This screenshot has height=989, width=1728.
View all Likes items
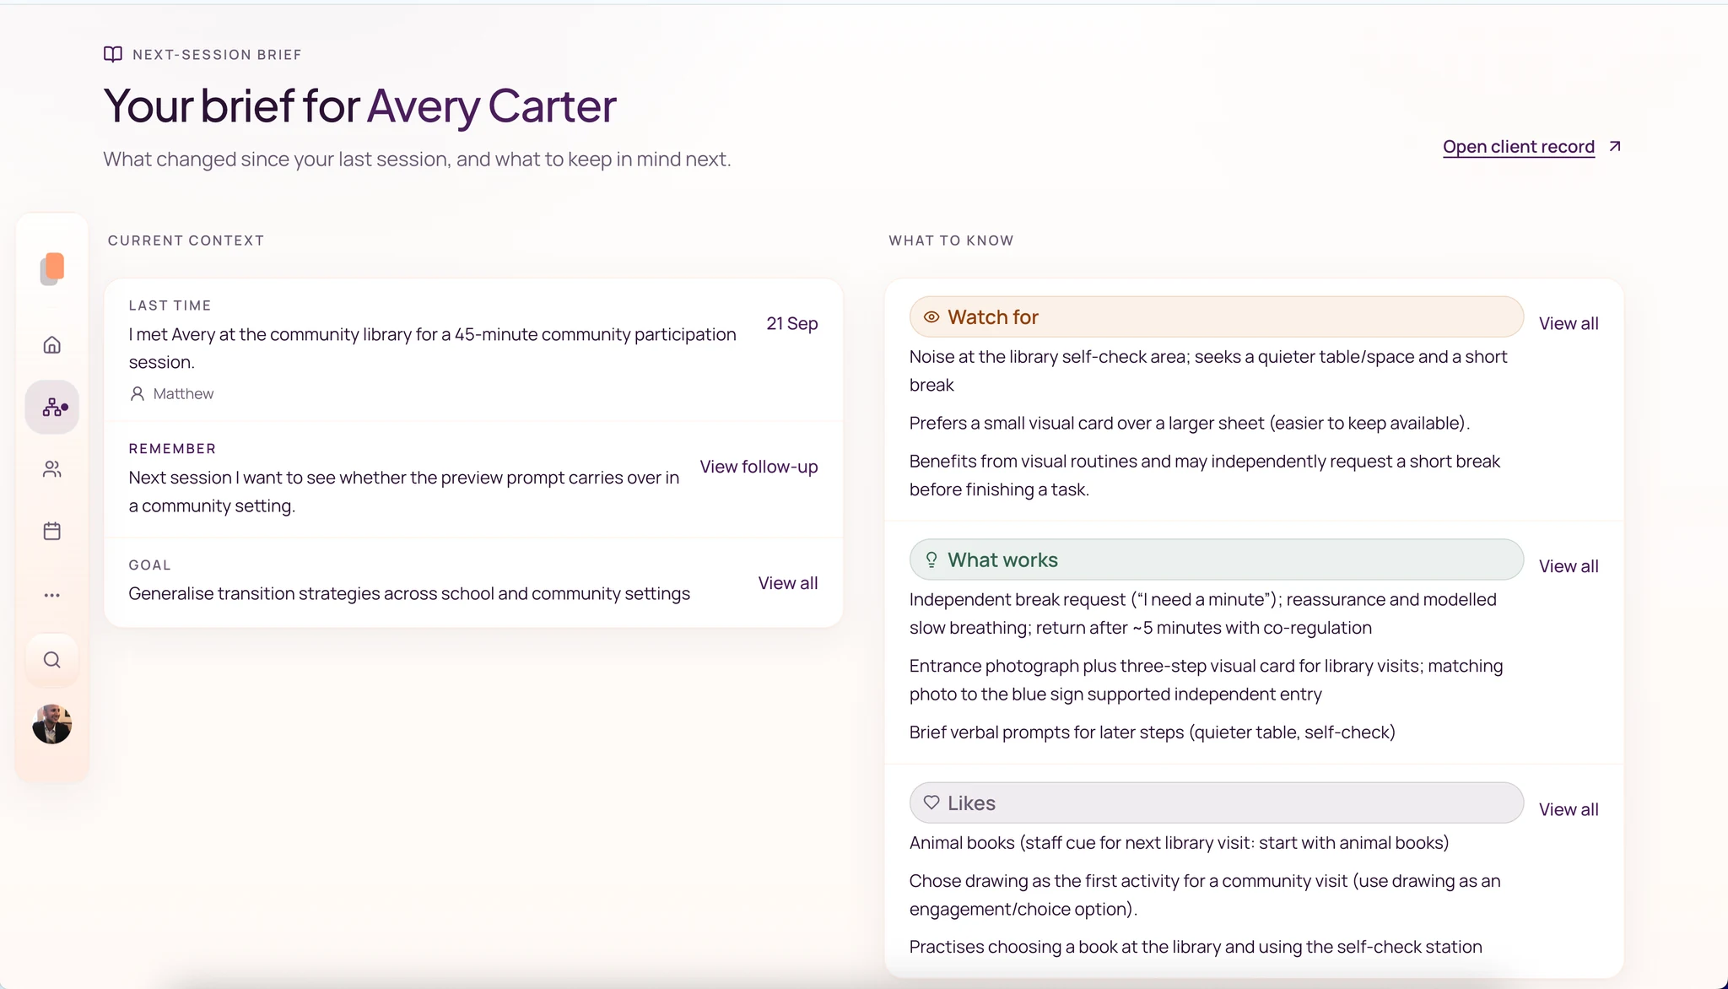(x=1569, y=809)
